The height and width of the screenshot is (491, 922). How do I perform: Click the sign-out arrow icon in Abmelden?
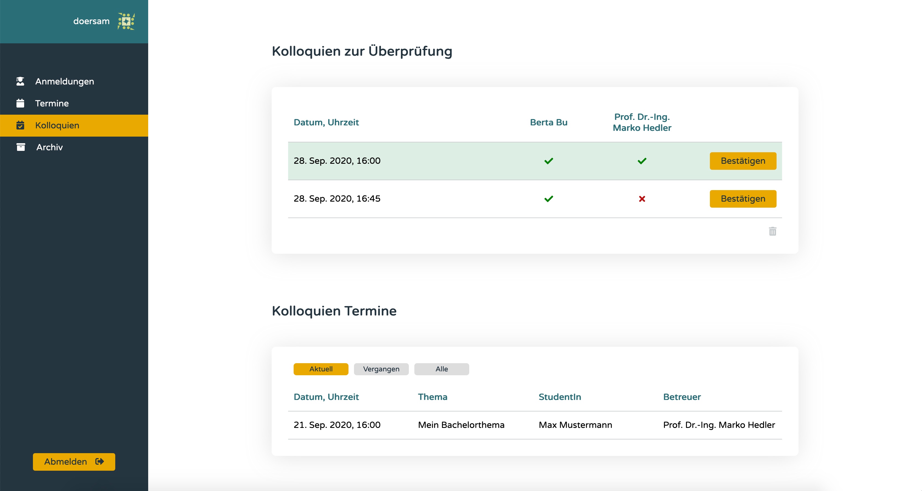(100, 461)
